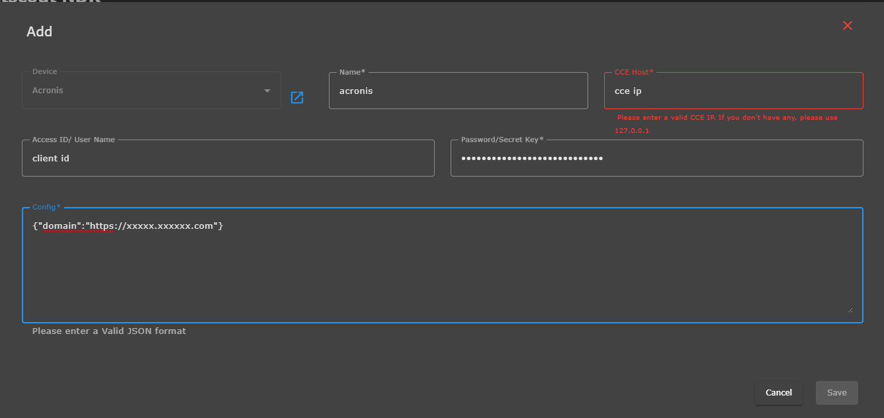Click the Cancel button
Viewport: 884px width, 418px height.
(779, 393)
